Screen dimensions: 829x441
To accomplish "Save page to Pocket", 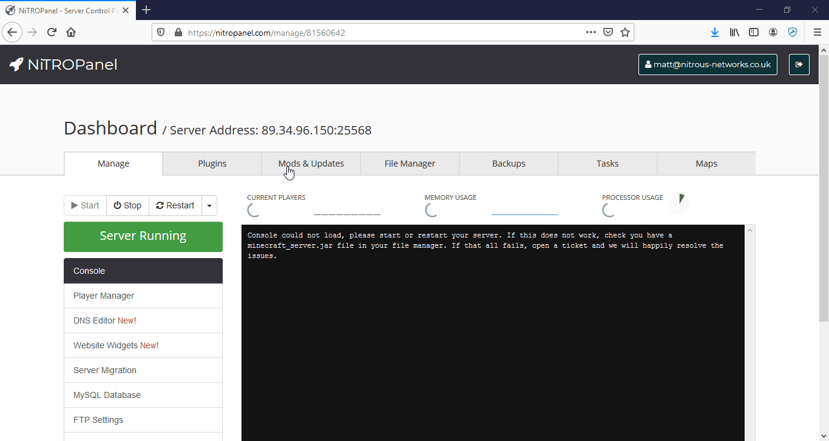I will (608, 32).
